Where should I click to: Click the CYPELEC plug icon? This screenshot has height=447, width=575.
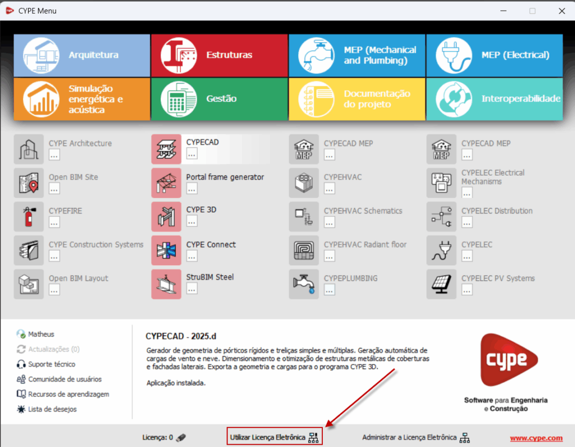click(x=441, y=250)
